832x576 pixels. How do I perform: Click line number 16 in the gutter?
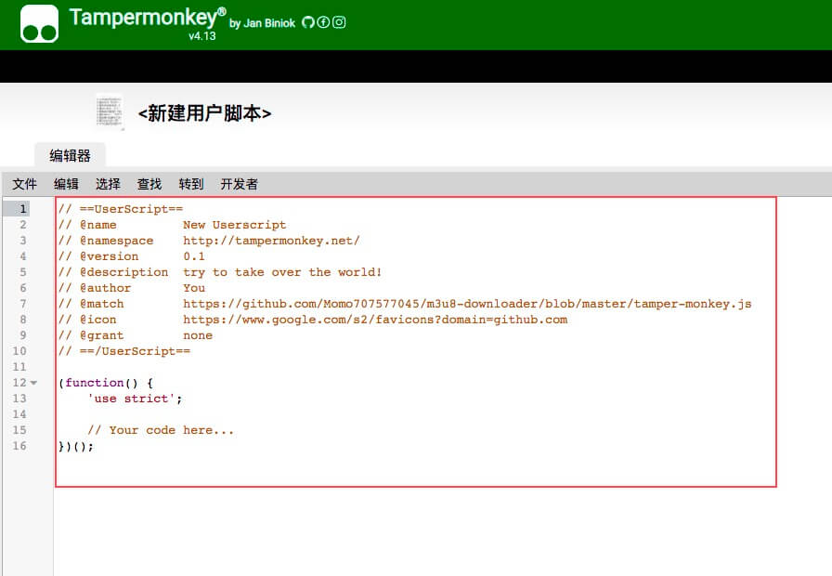pyautogui.click(x=19, y=446)
